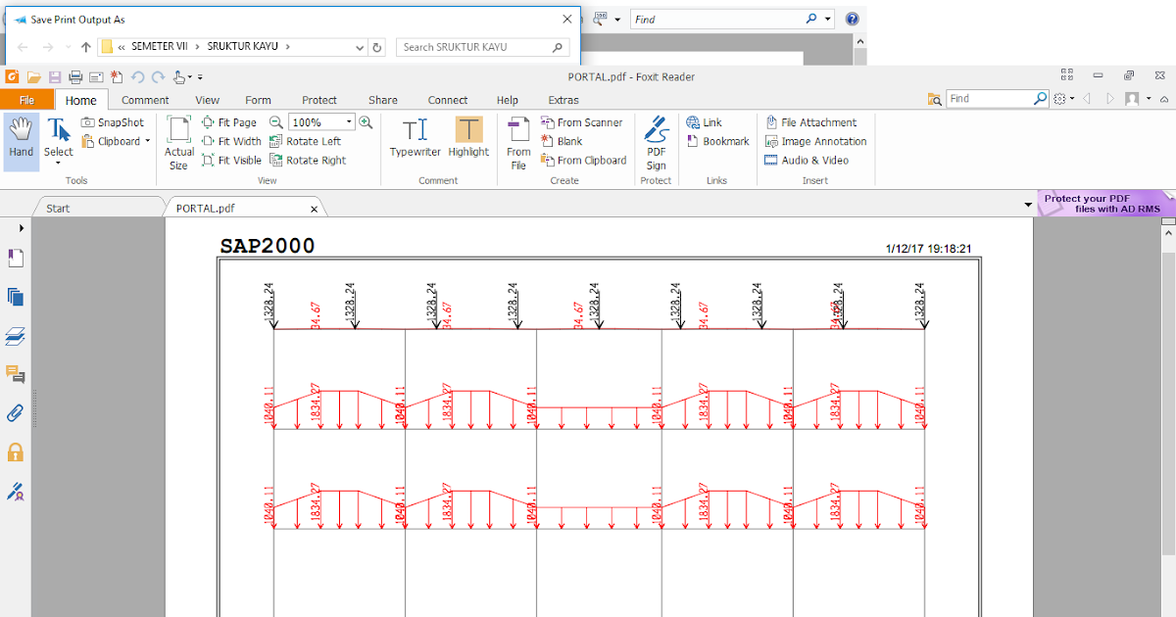Go up one folder in the Save dialog
The height and width of the screenshot is (617, 1176).
tap(86, 47)
